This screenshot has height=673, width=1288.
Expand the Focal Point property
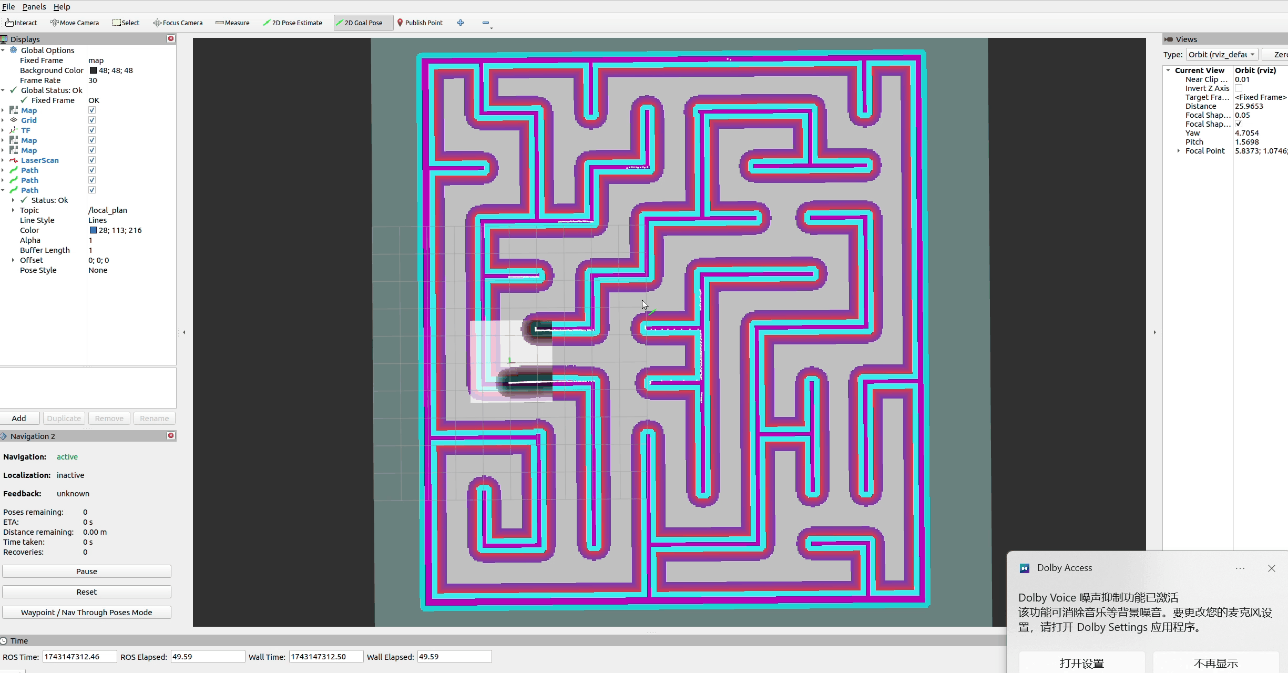(1179, 151)
